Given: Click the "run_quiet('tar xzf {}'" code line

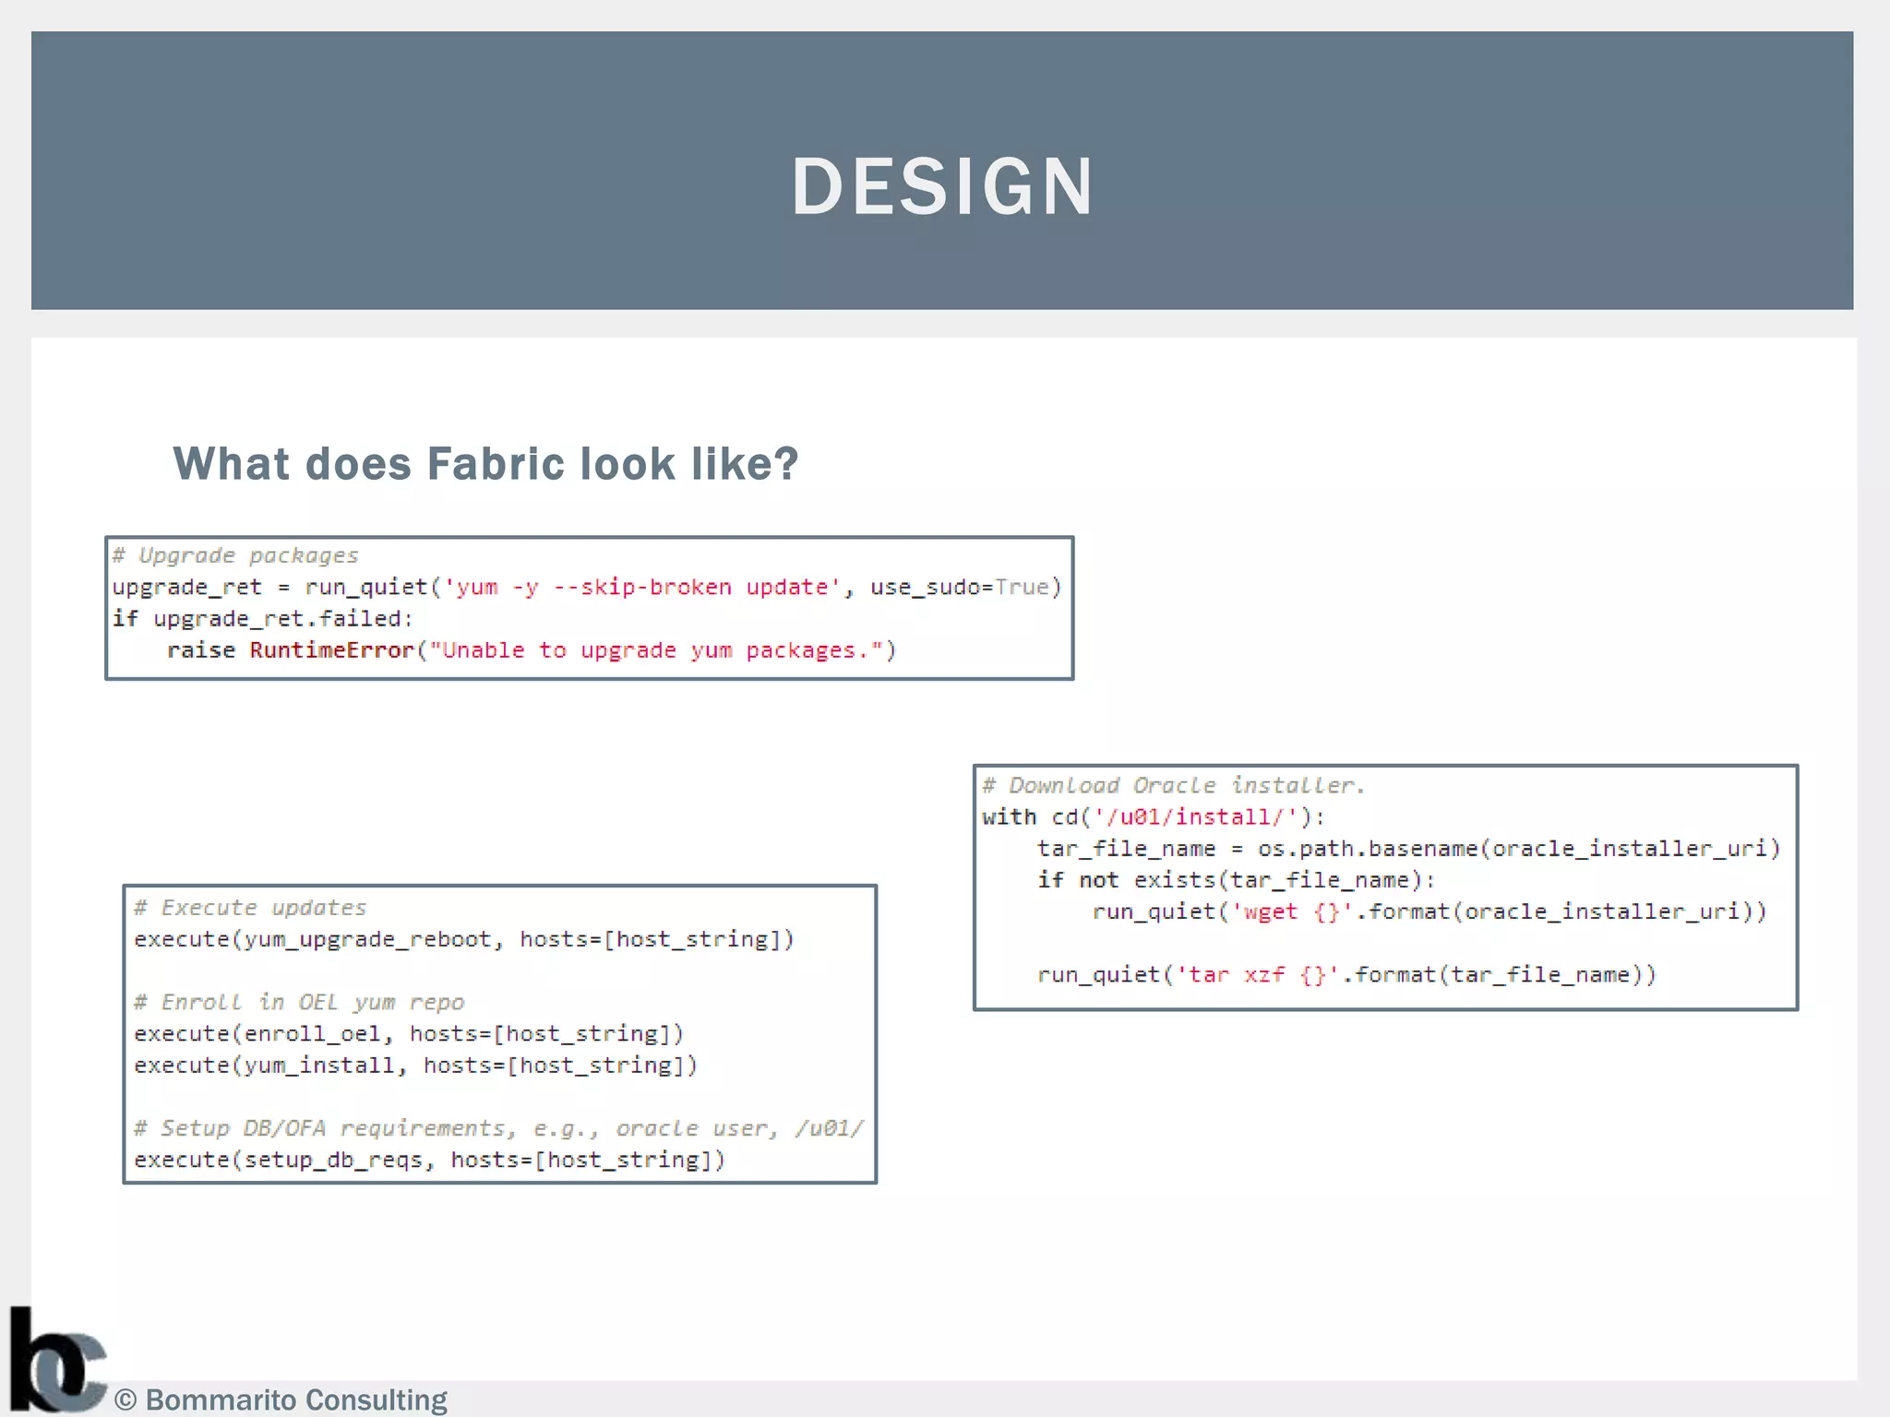Looking at the screenshot, I should coord(1346,975).
